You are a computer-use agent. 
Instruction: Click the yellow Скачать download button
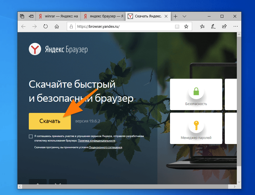pos(50,121)
